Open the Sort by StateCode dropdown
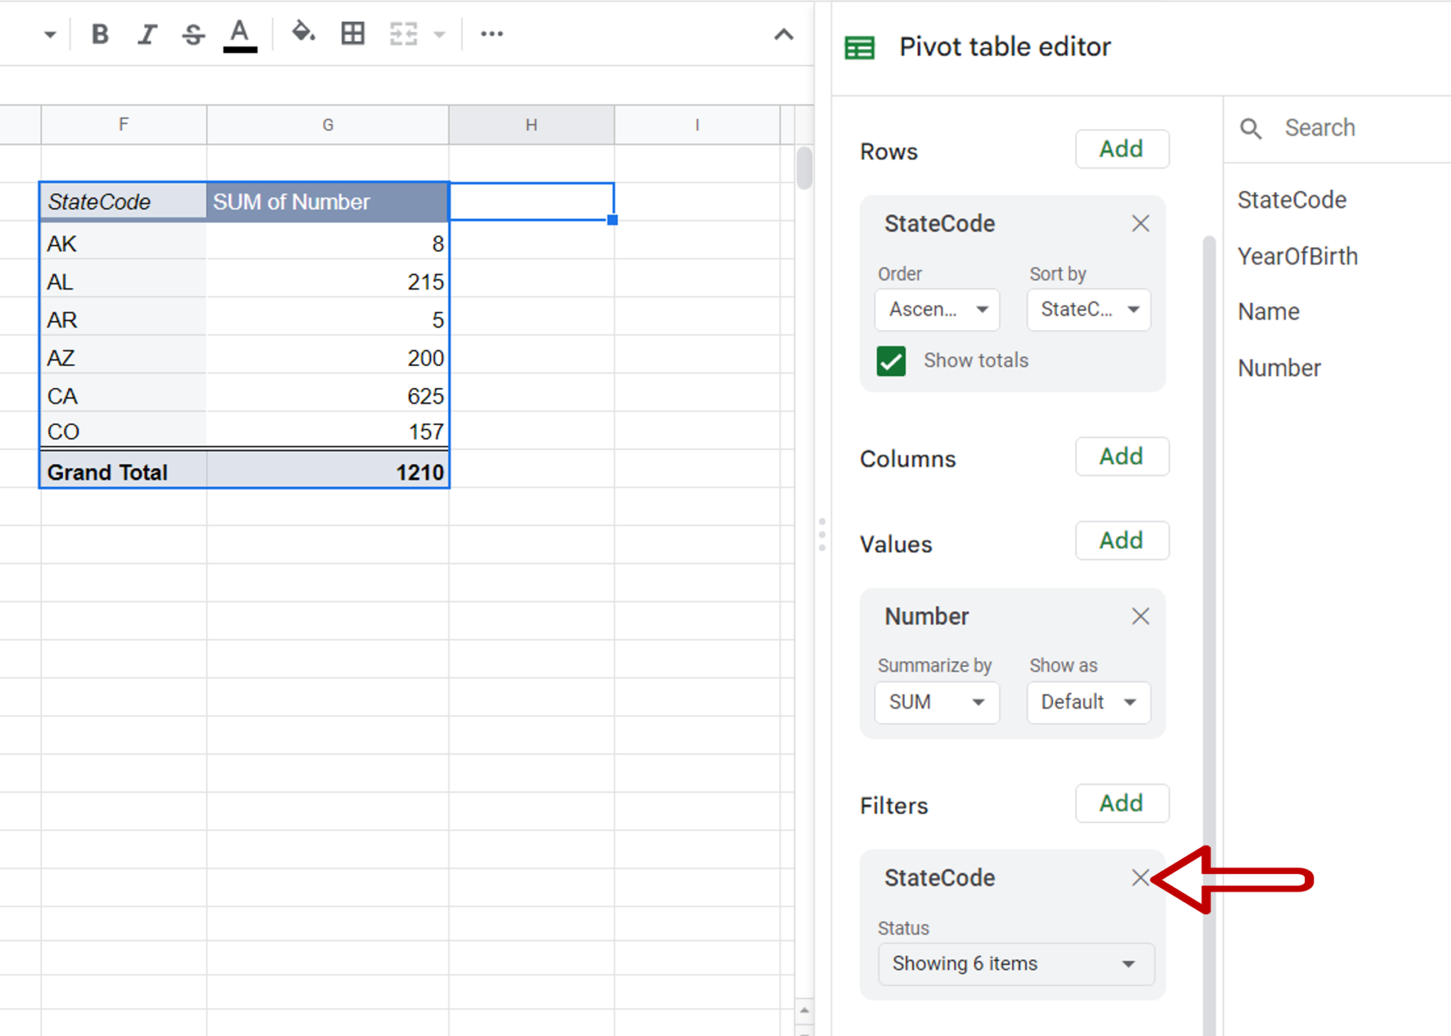The height and width of the screenshot is (1036, 1451). coord(1088,309)
